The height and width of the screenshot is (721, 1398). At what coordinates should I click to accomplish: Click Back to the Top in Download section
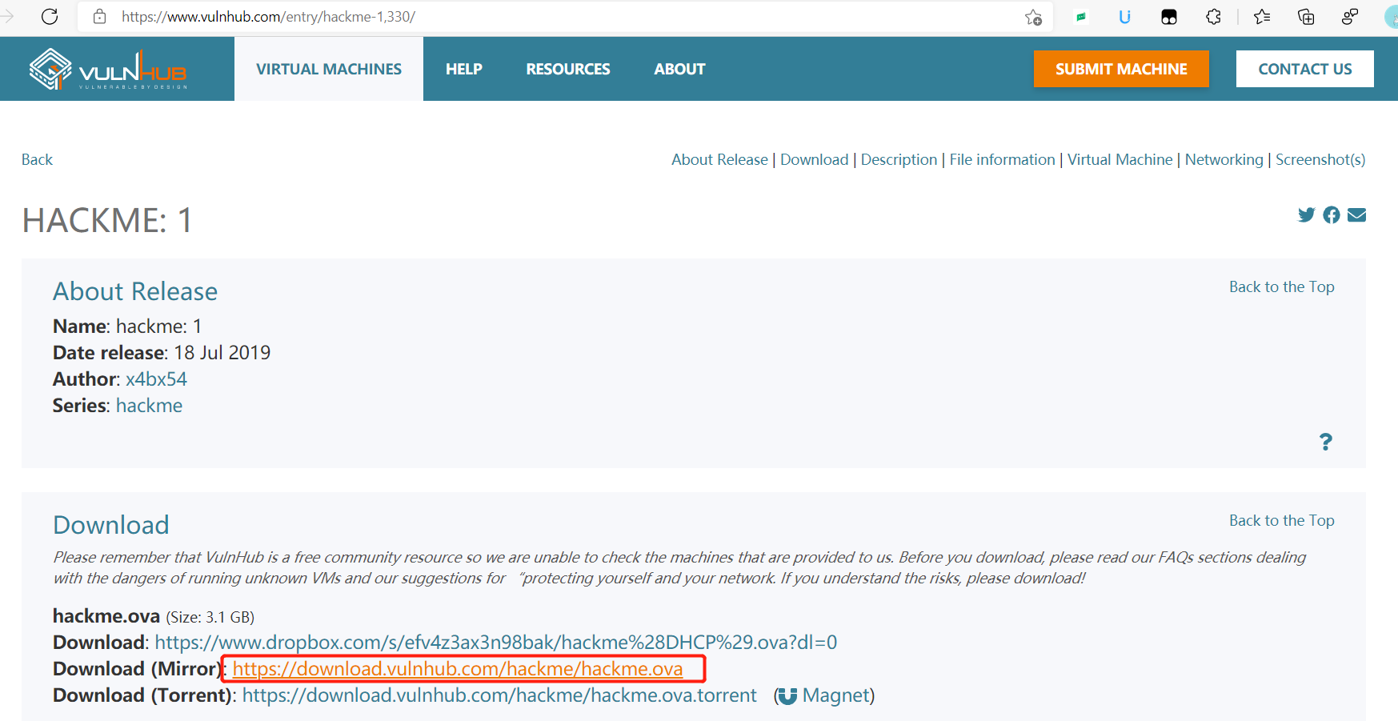1282,520
